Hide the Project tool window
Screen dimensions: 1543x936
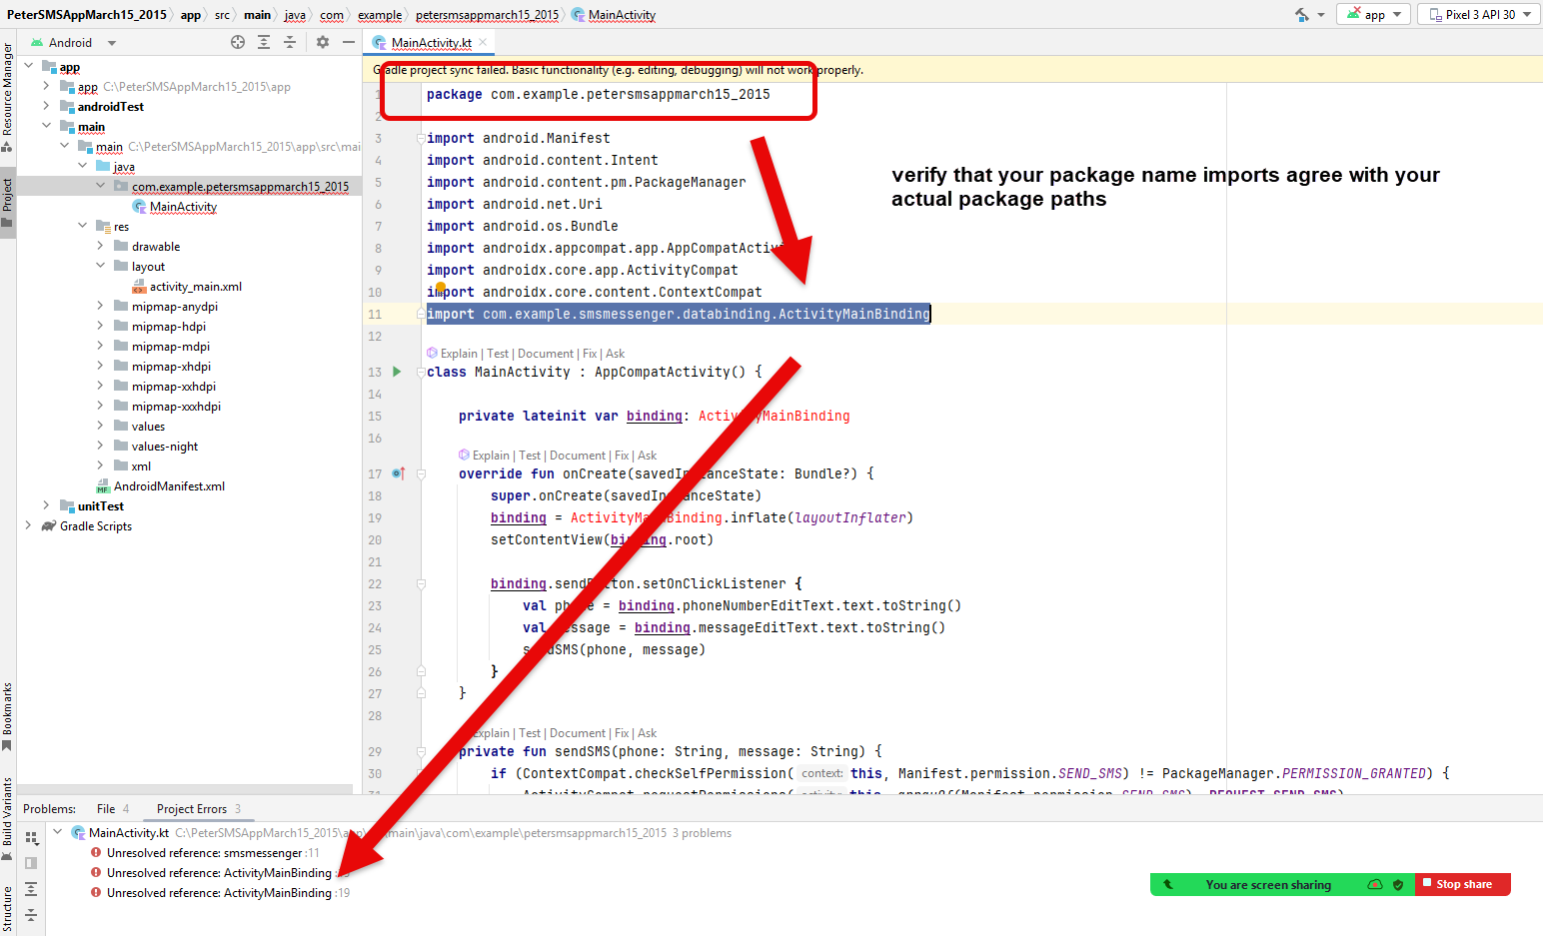349,42
